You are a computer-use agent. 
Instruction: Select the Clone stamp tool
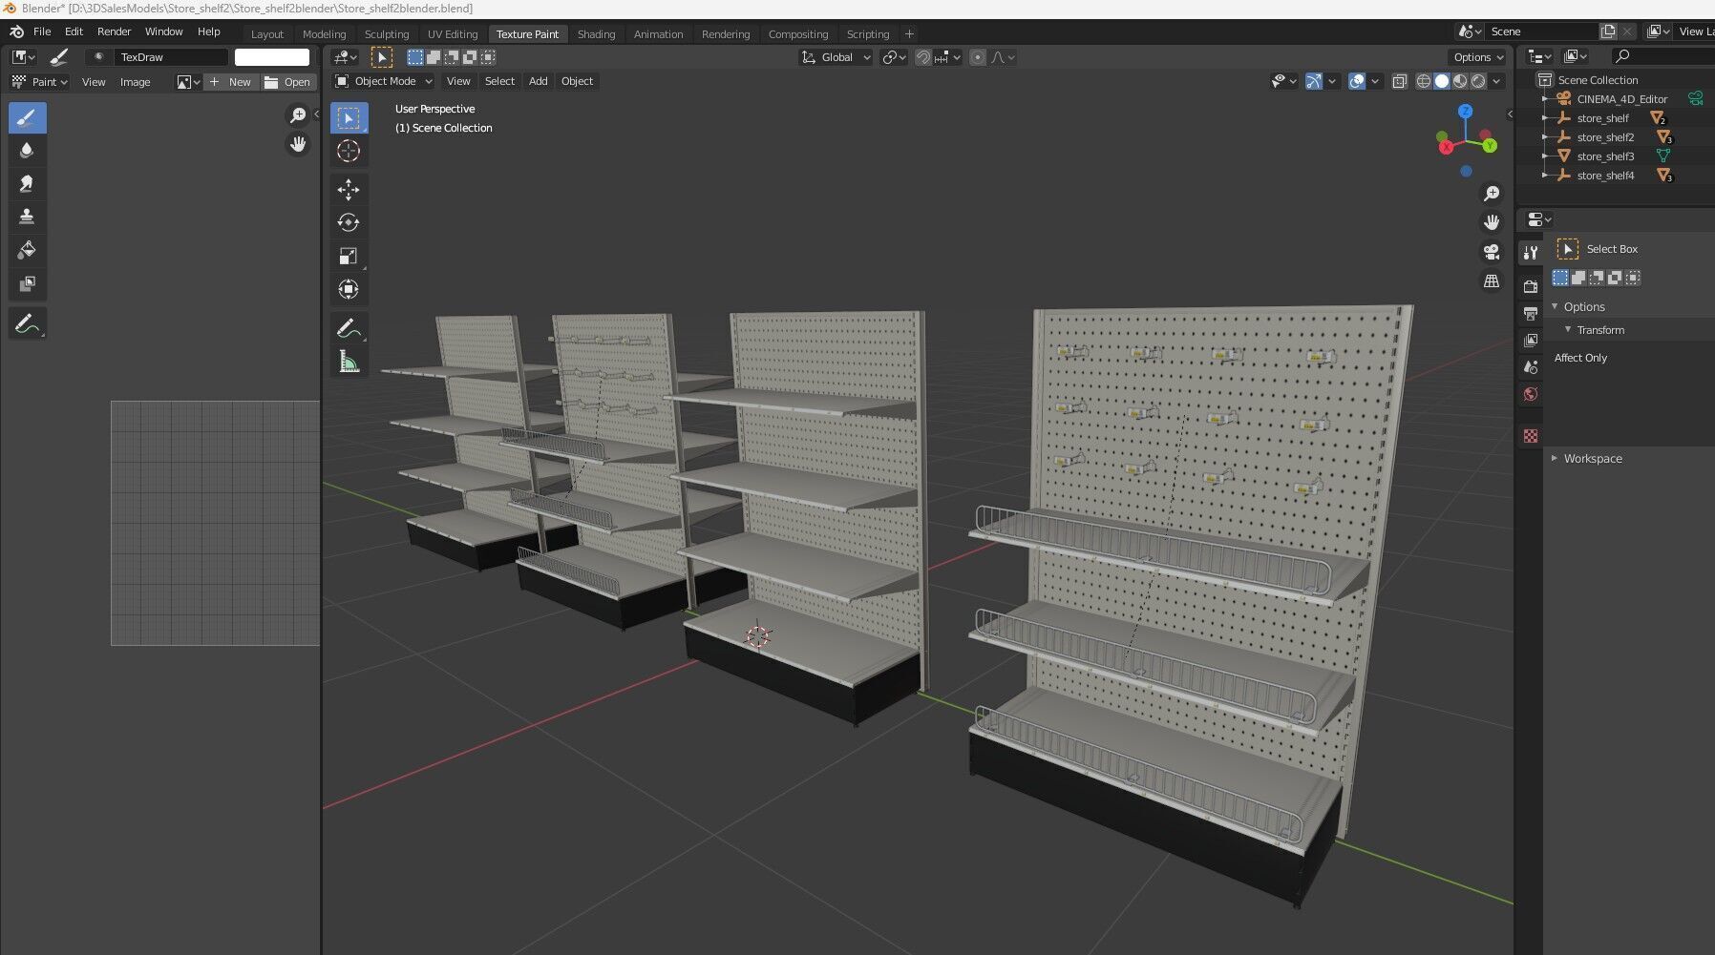pos(27,218)
